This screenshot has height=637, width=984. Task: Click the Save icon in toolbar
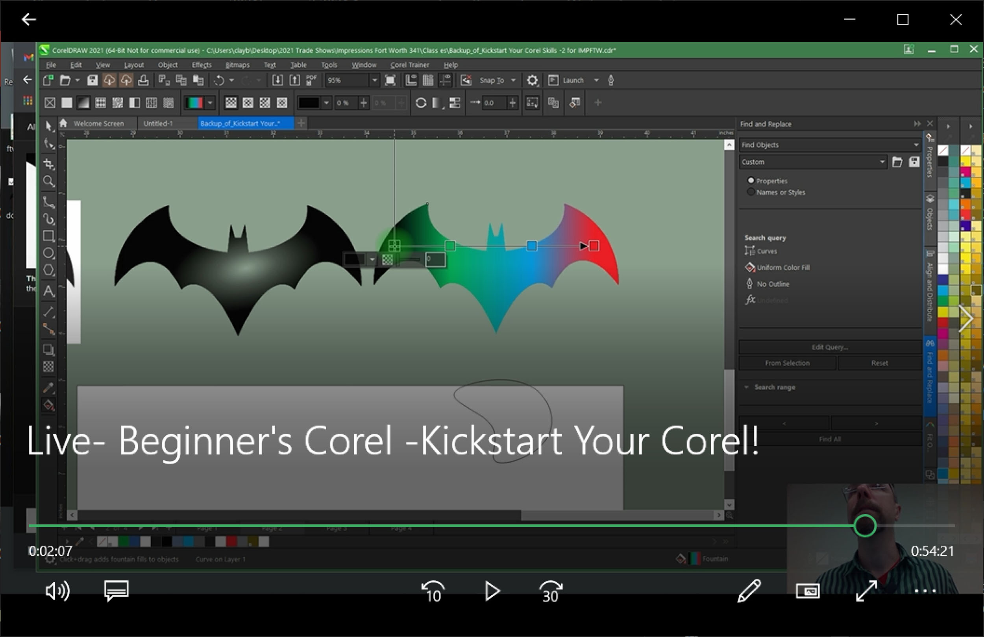pyautogui.click(x=92, y=80)
